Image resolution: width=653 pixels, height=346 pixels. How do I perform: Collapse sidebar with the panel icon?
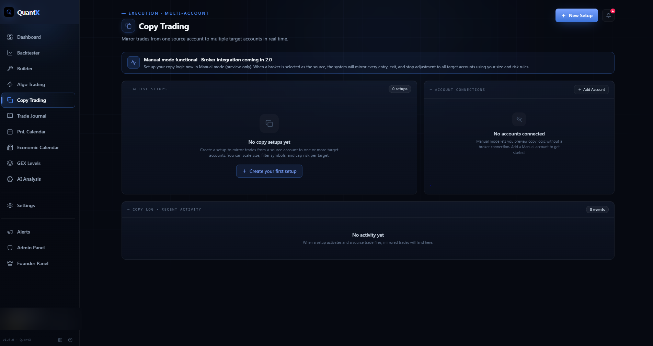point(60,340)
